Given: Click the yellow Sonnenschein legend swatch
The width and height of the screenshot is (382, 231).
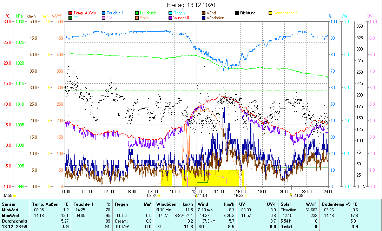Looking at the screenshot, I should pos(270,13).
